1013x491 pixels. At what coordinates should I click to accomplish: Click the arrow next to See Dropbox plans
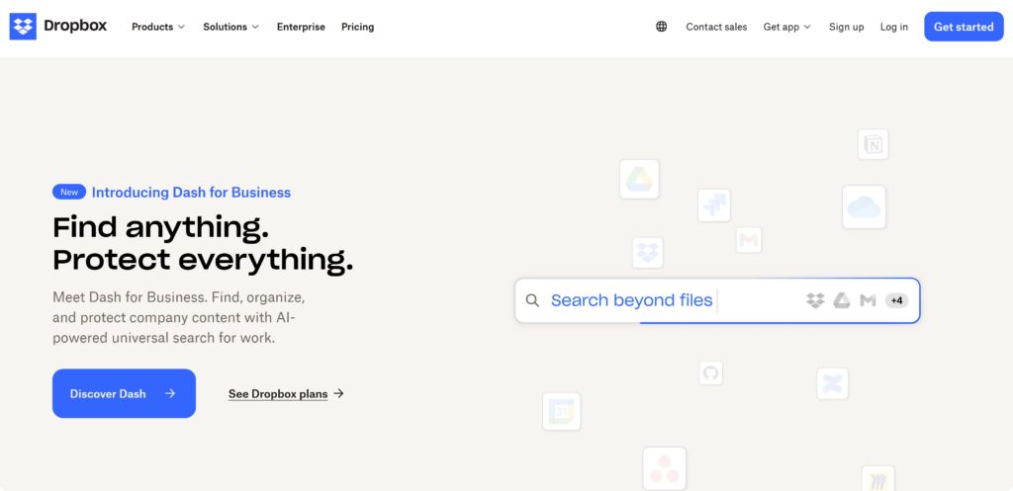338,393
